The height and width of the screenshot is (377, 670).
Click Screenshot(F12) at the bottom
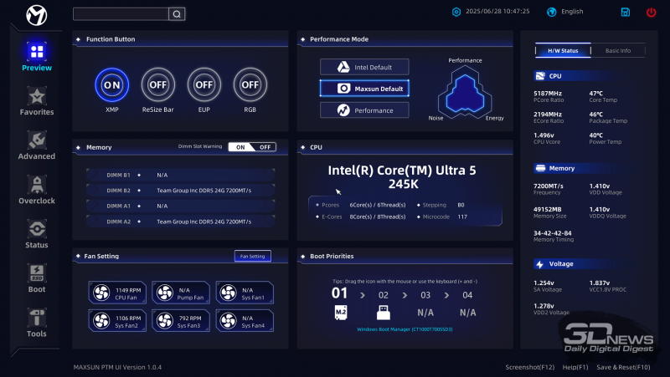point(530,367)
